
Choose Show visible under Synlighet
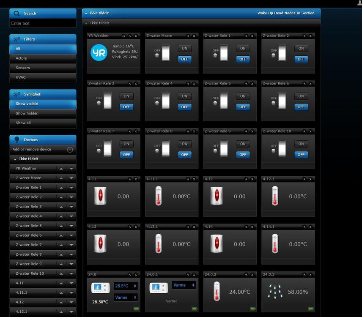[x=43, y=104]
